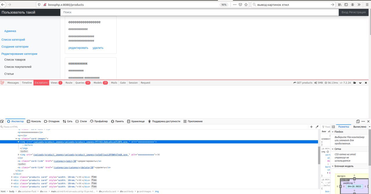Select 'Список покупателей' in sidebar
Screen dimensions: 371x194
tap(18, 67)
